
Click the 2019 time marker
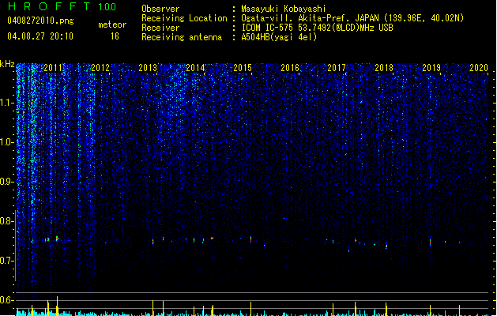431,68
